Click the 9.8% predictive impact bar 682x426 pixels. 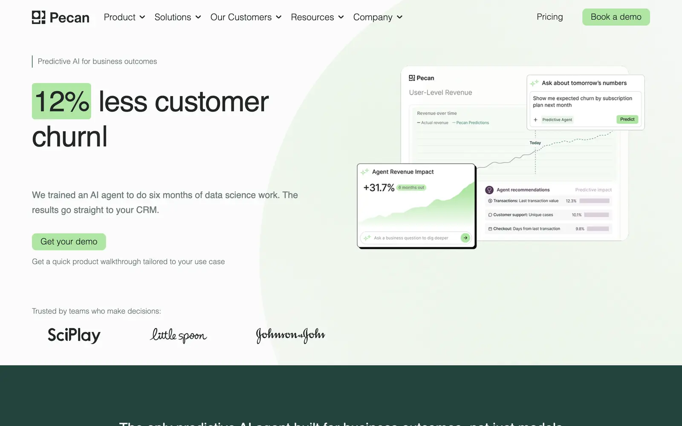pos(598,229)
